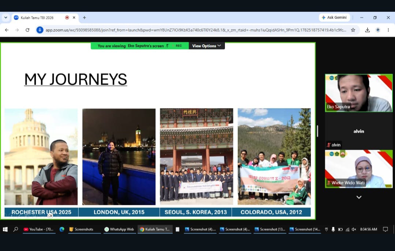Screen dimensions: 395x251
Task: Click the London, UK, 2015 photo
Action: (119, 157)
